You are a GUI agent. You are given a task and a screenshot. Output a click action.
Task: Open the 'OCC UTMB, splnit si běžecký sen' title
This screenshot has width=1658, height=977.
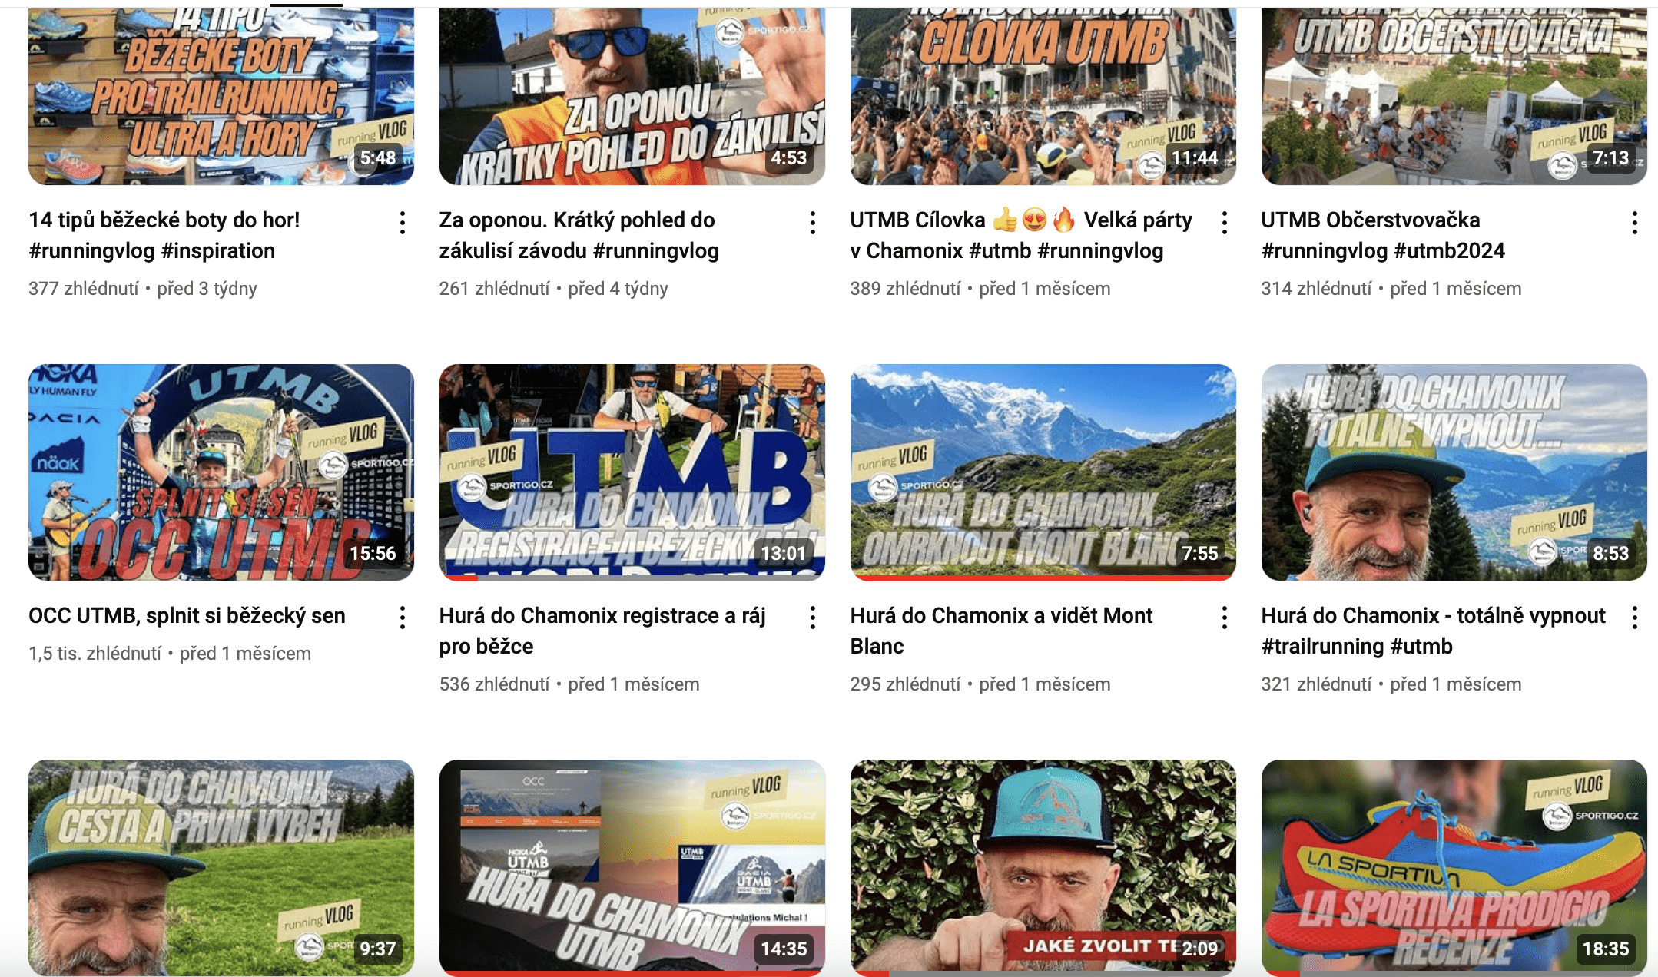tap(187, 615)
